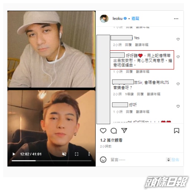Open the three-dot post options menu

(176, 19)
